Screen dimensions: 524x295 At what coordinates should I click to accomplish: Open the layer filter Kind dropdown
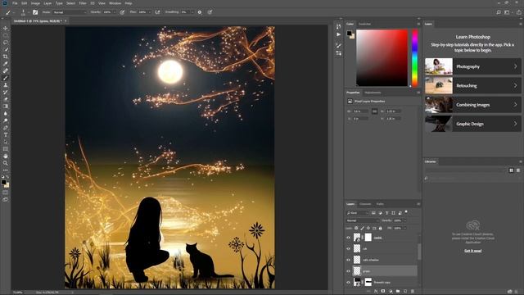tap(357, 213)
